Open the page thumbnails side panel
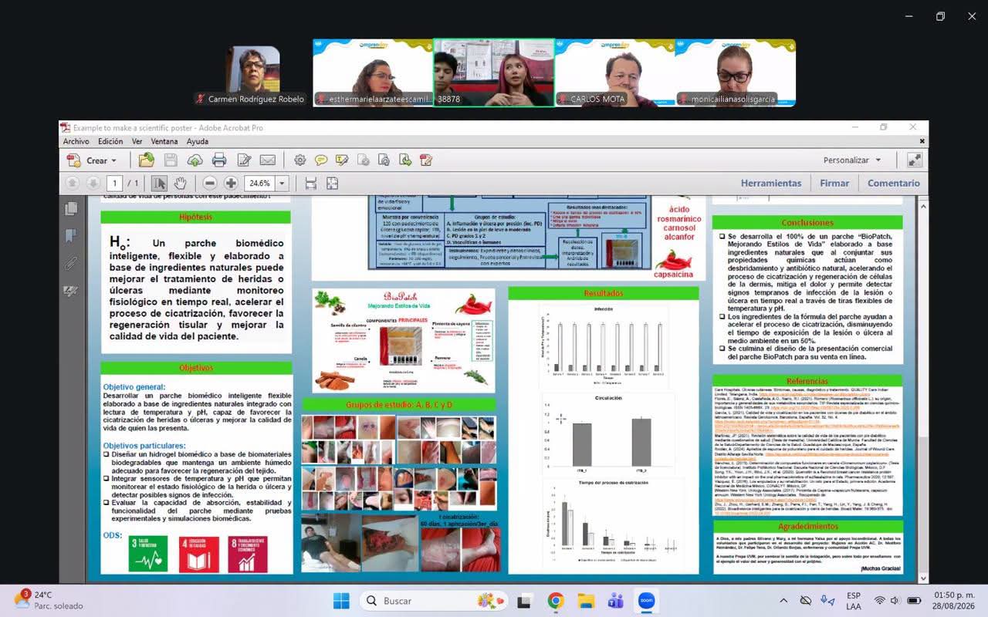This screenshot has width=988, height=617. point(72,208)
